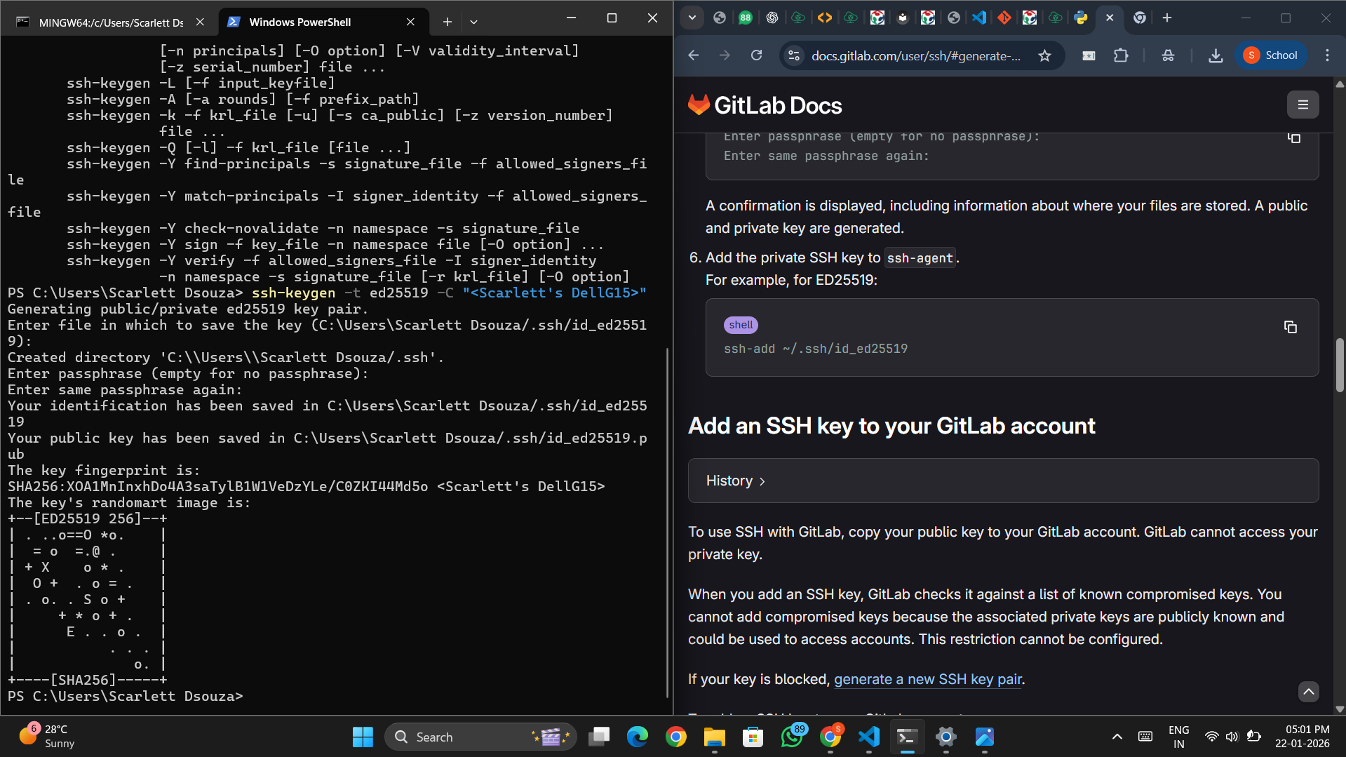1346x757 pixels.
Task: Open Visual Studio Code from the taskbar
Action: (869, 737)
